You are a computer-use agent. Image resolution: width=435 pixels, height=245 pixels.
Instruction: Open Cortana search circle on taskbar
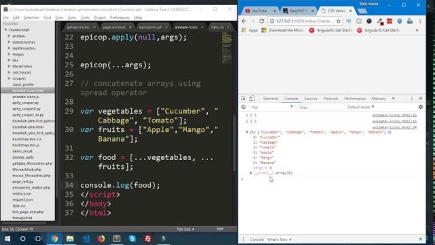(23, 239)
